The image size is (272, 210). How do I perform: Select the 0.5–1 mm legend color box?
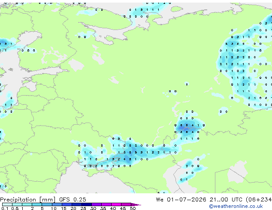[17, 204]
